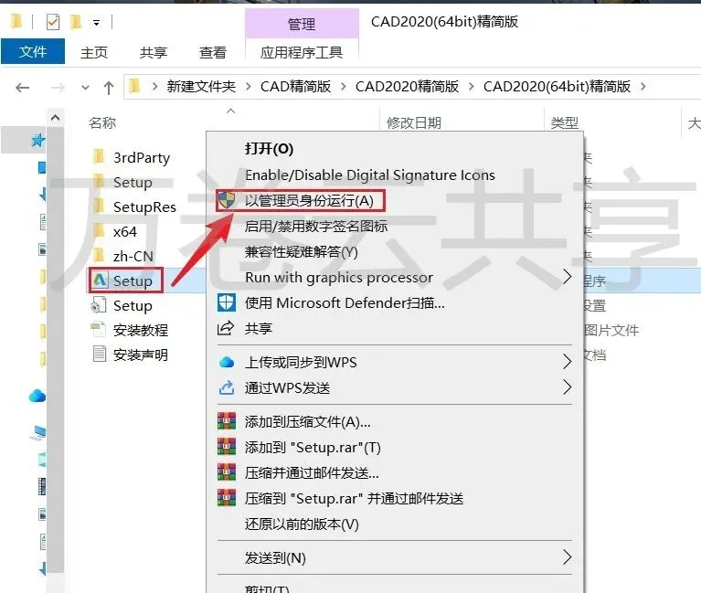Open the 发送到(N) submenu
The width and height of the screenshot is (701, 593).
coord(275,557)
